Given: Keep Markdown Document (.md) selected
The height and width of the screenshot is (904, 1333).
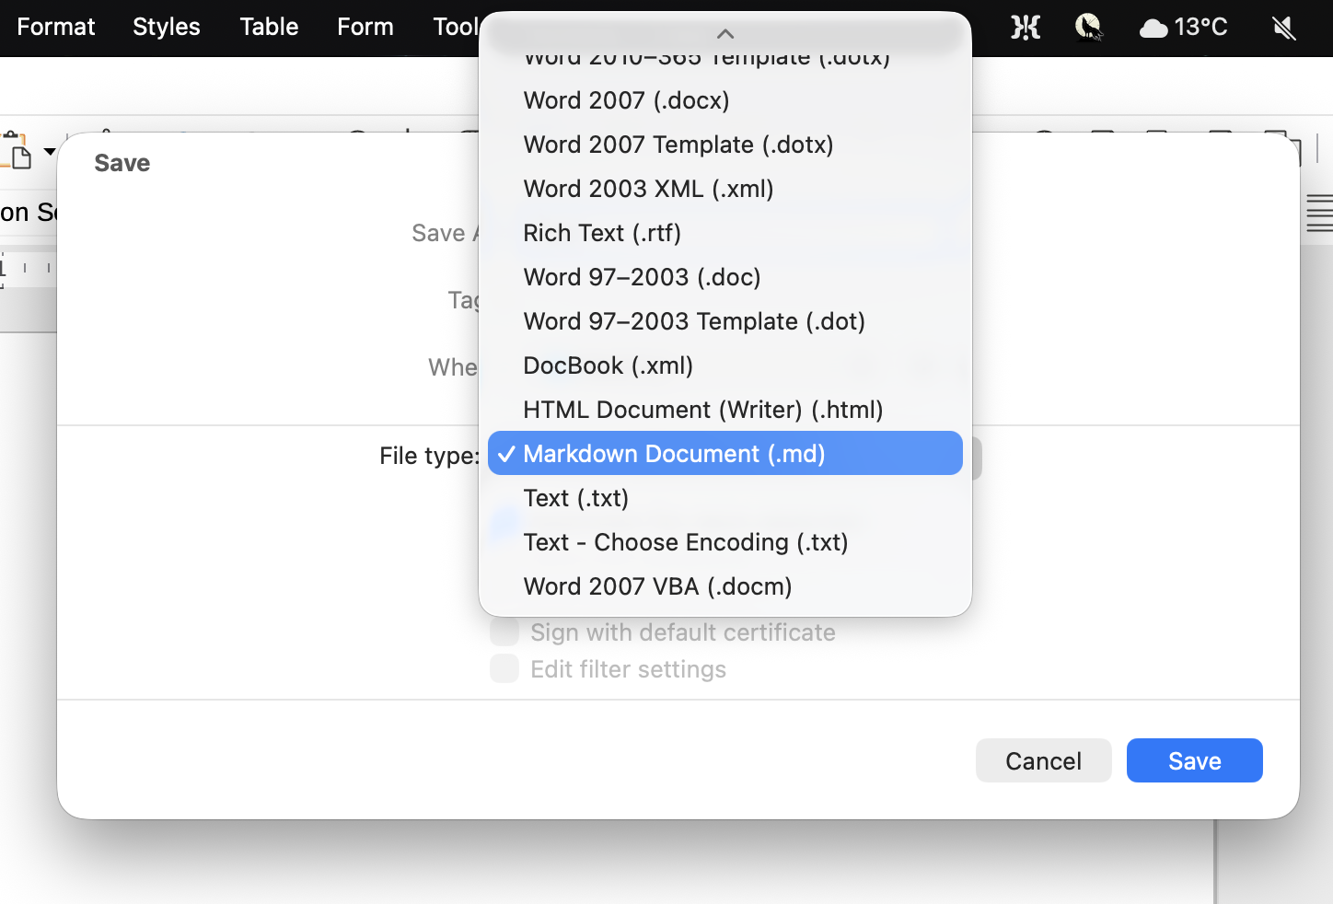Looking at the screenshot, I should (x=725, y=453).
